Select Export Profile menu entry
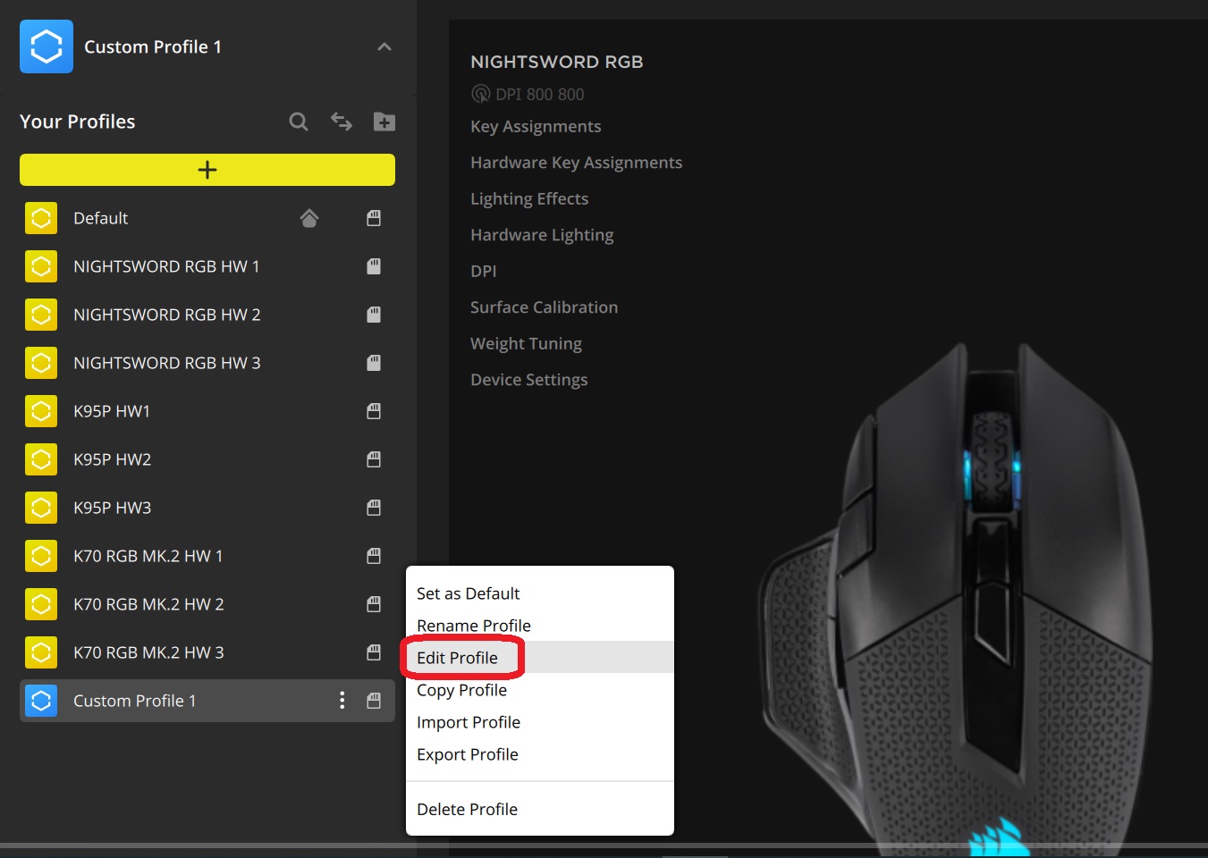This screenshot has width=1208, height=858. pos(467,754)
